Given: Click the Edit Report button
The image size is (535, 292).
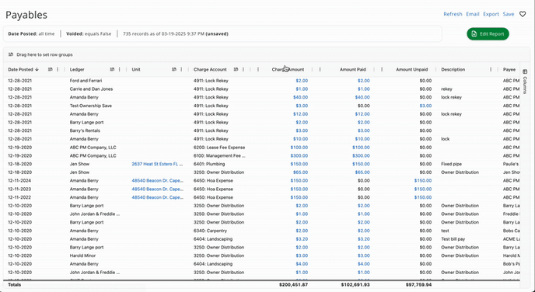Looking at the screenshot, I should pyautogui.click(x=488, y=33).
